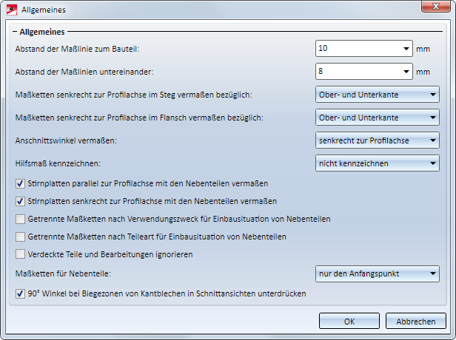The image size is (456, 340).
Task: Click the 'Maßketten senkrecht zur Profilachse im Steg' label
Action: pos(134,95)
